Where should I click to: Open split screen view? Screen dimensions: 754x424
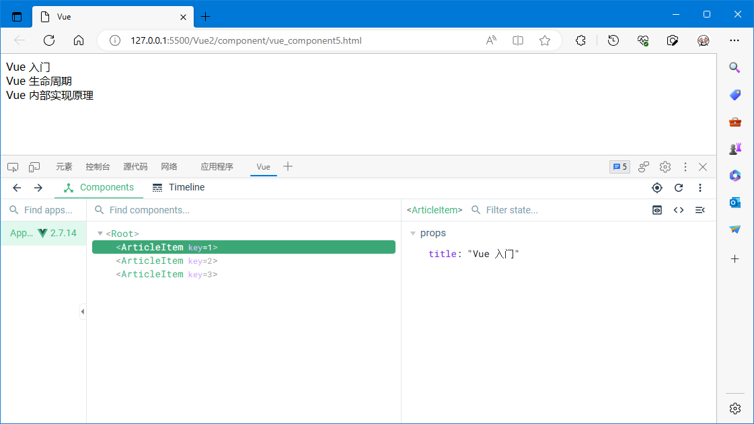pos(518,40)
